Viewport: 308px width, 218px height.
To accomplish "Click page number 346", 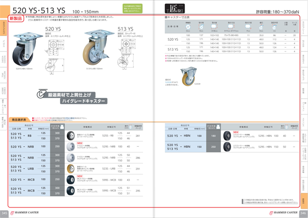I will (303, 213).
